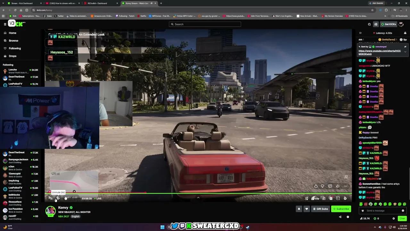This screenshot has height=231, width=410.
Task: Open Drops in the sidebar
Action: tap(12, 56)
